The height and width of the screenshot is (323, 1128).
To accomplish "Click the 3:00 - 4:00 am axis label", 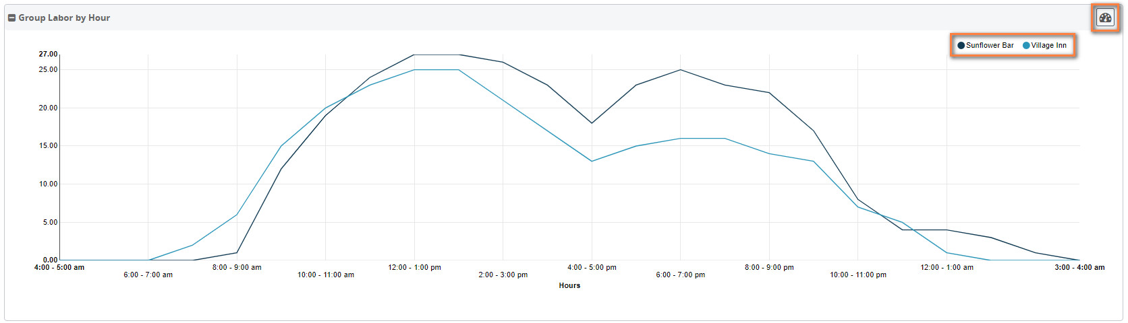I will [1079, 268].
